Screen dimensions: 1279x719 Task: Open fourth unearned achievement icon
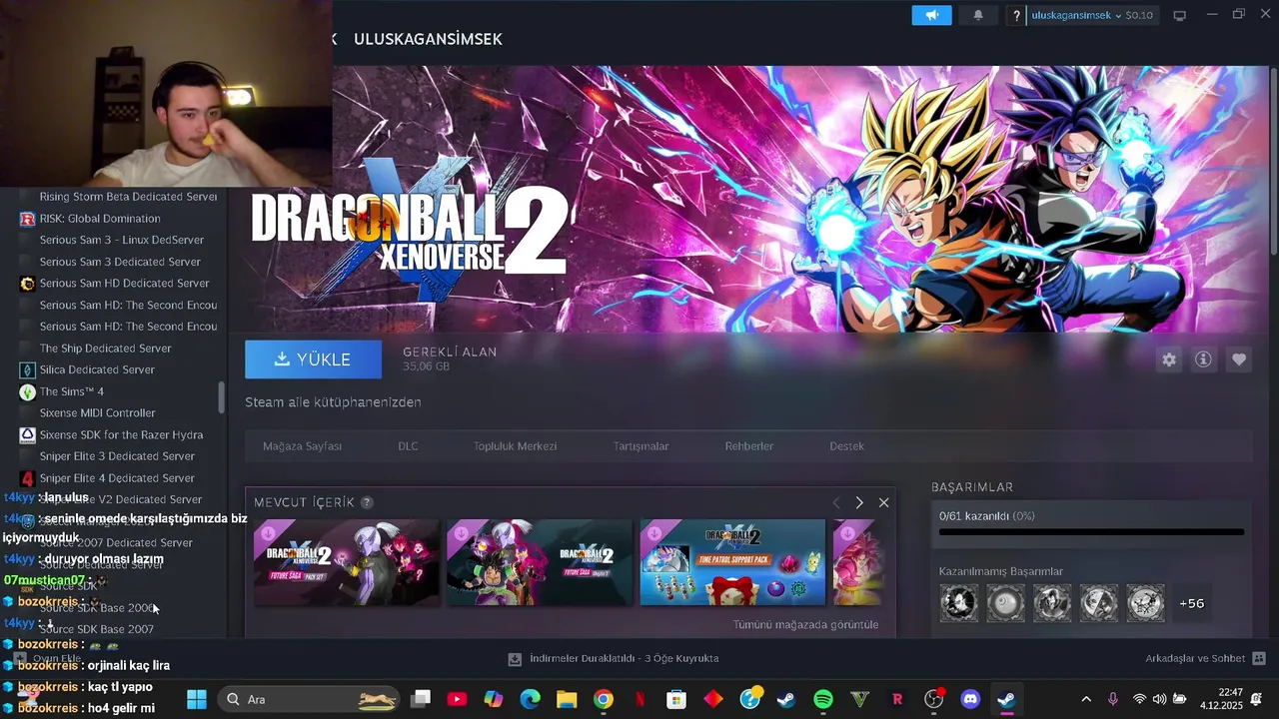point(1099,603)
